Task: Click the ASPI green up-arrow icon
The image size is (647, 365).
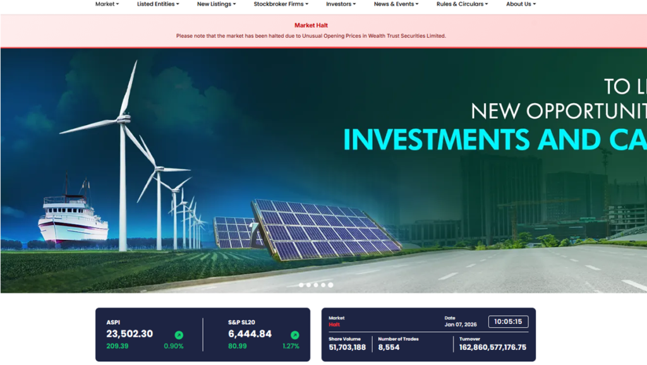Action: 179,335
